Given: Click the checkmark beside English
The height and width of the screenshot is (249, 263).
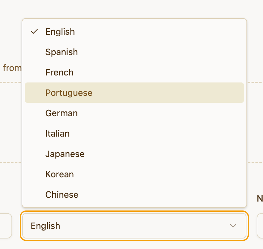Looking at the screenshot, I should click(34, 32).
